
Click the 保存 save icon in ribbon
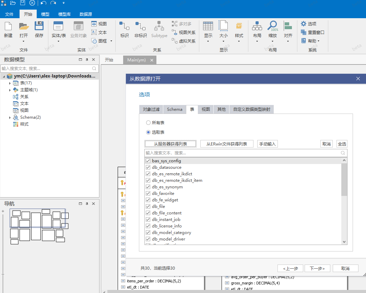click(39, 26)
